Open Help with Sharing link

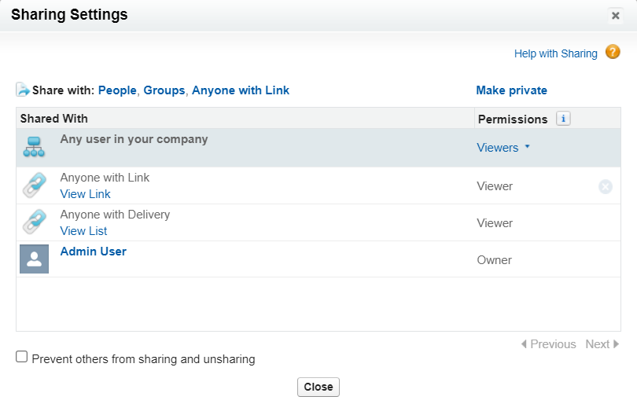tap(556, 53)
